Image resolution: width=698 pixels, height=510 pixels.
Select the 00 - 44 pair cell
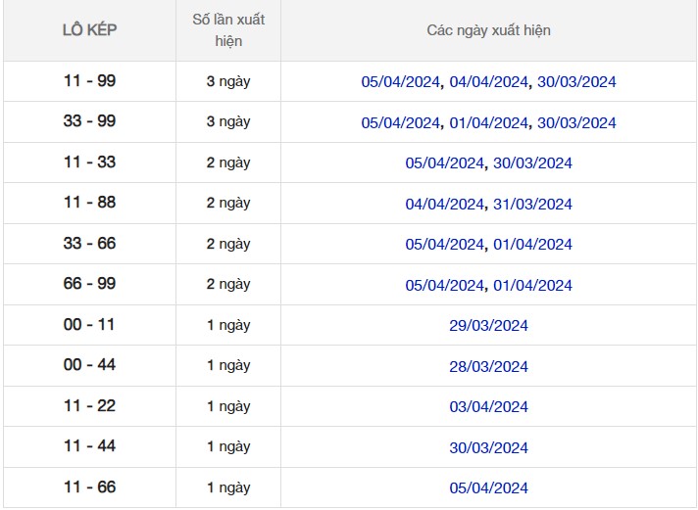click(89, 365)
